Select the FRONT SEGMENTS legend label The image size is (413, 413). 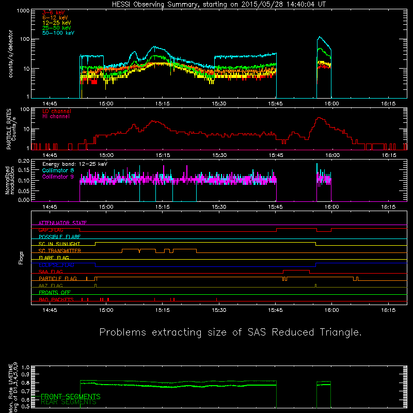[x=71, y=396]
